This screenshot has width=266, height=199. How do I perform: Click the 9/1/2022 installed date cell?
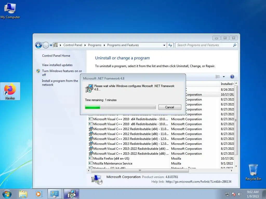pos(227,163)
